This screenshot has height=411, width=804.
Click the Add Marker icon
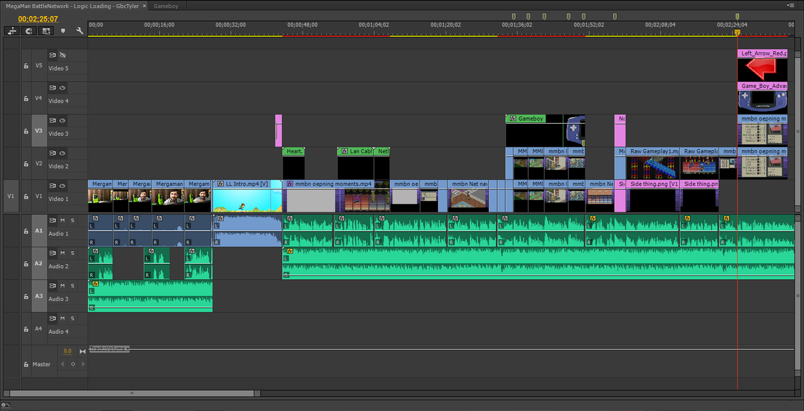click(x=63, y=31)
